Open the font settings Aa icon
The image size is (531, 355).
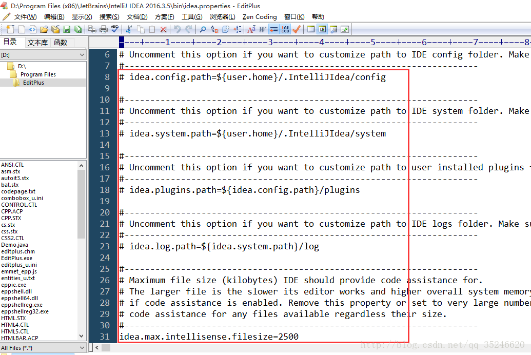(251, 29)
